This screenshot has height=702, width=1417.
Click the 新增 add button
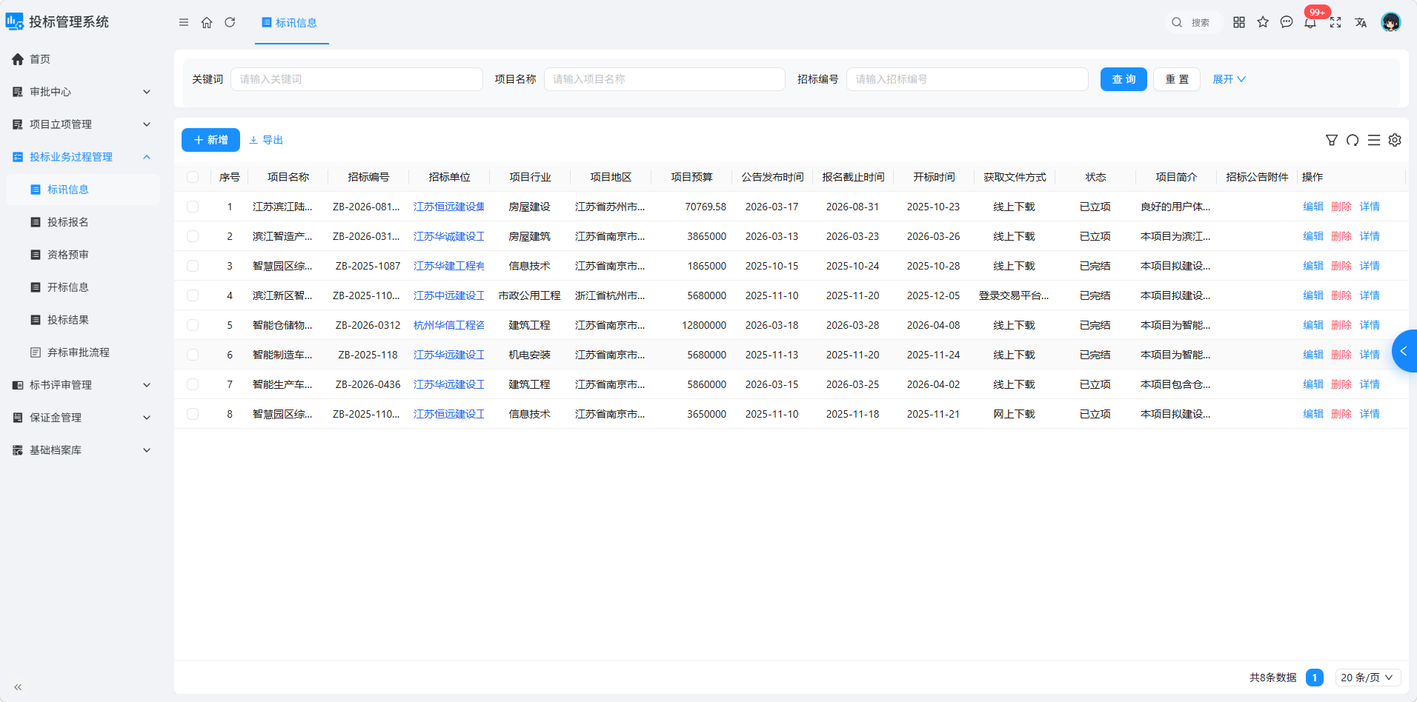coord(210,140)
